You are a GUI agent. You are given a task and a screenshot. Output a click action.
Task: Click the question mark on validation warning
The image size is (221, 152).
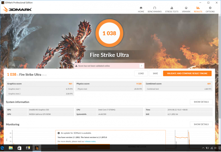pos(142,66)
